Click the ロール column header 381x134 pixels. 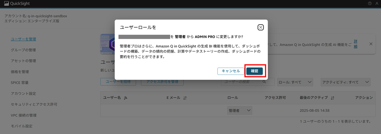[232, 98]
